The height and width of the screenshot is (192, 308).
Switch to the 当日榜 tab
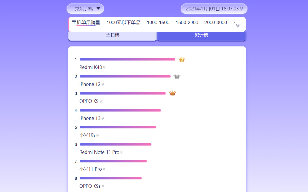click(x=113, y=36)
